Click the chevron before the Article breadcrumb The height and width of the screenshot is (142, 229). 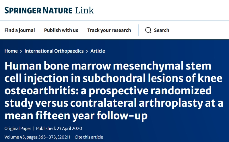(x=87, y=51)
